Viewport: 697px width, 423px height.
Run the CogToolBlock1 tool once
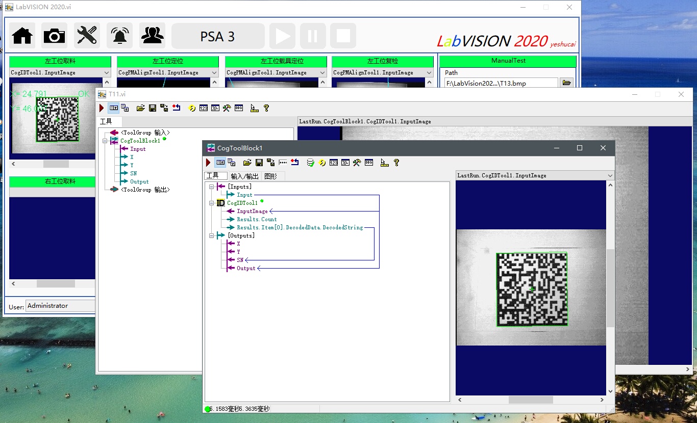click(x=208, y=163)
